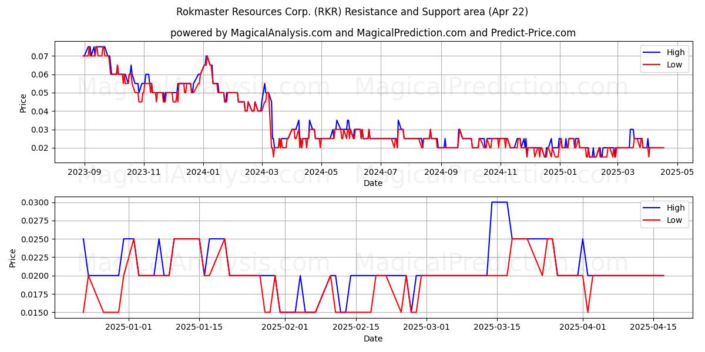Click the 2024-05 date tick label
The height and width of the screenshot is (352, 705).
tap(321, 172)
